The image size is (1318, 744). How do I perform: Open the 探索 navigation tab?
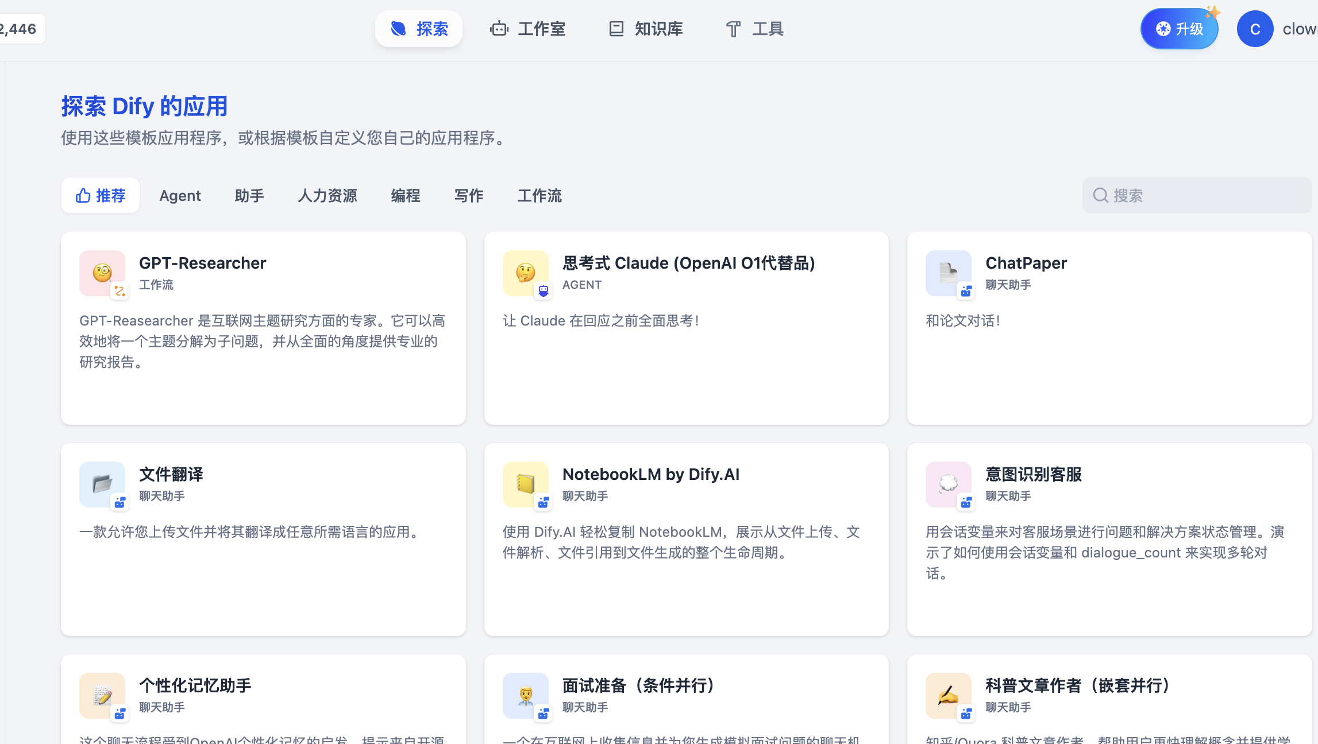[419, 29]
